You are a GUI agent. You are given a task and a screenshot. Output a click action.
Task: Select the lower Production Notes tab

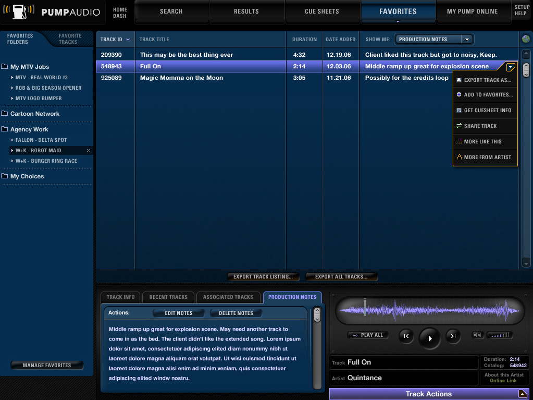click(x=292, y=297)
